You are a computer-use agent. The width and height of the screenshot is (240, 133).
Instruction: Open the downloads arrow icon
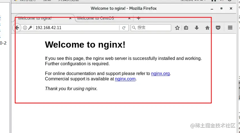[x=197, y=28]
